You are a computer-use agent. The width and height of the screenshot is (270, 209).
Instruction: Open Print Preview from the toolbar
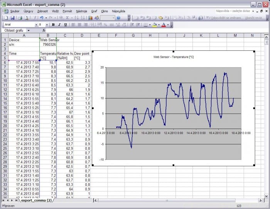coord(26,18)
